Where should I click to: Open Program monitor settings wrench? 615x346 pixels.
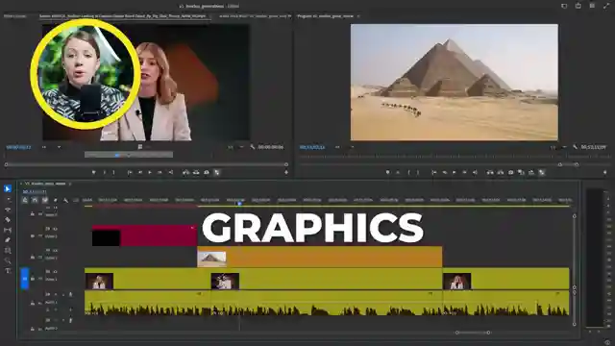(x=575, y=147)
